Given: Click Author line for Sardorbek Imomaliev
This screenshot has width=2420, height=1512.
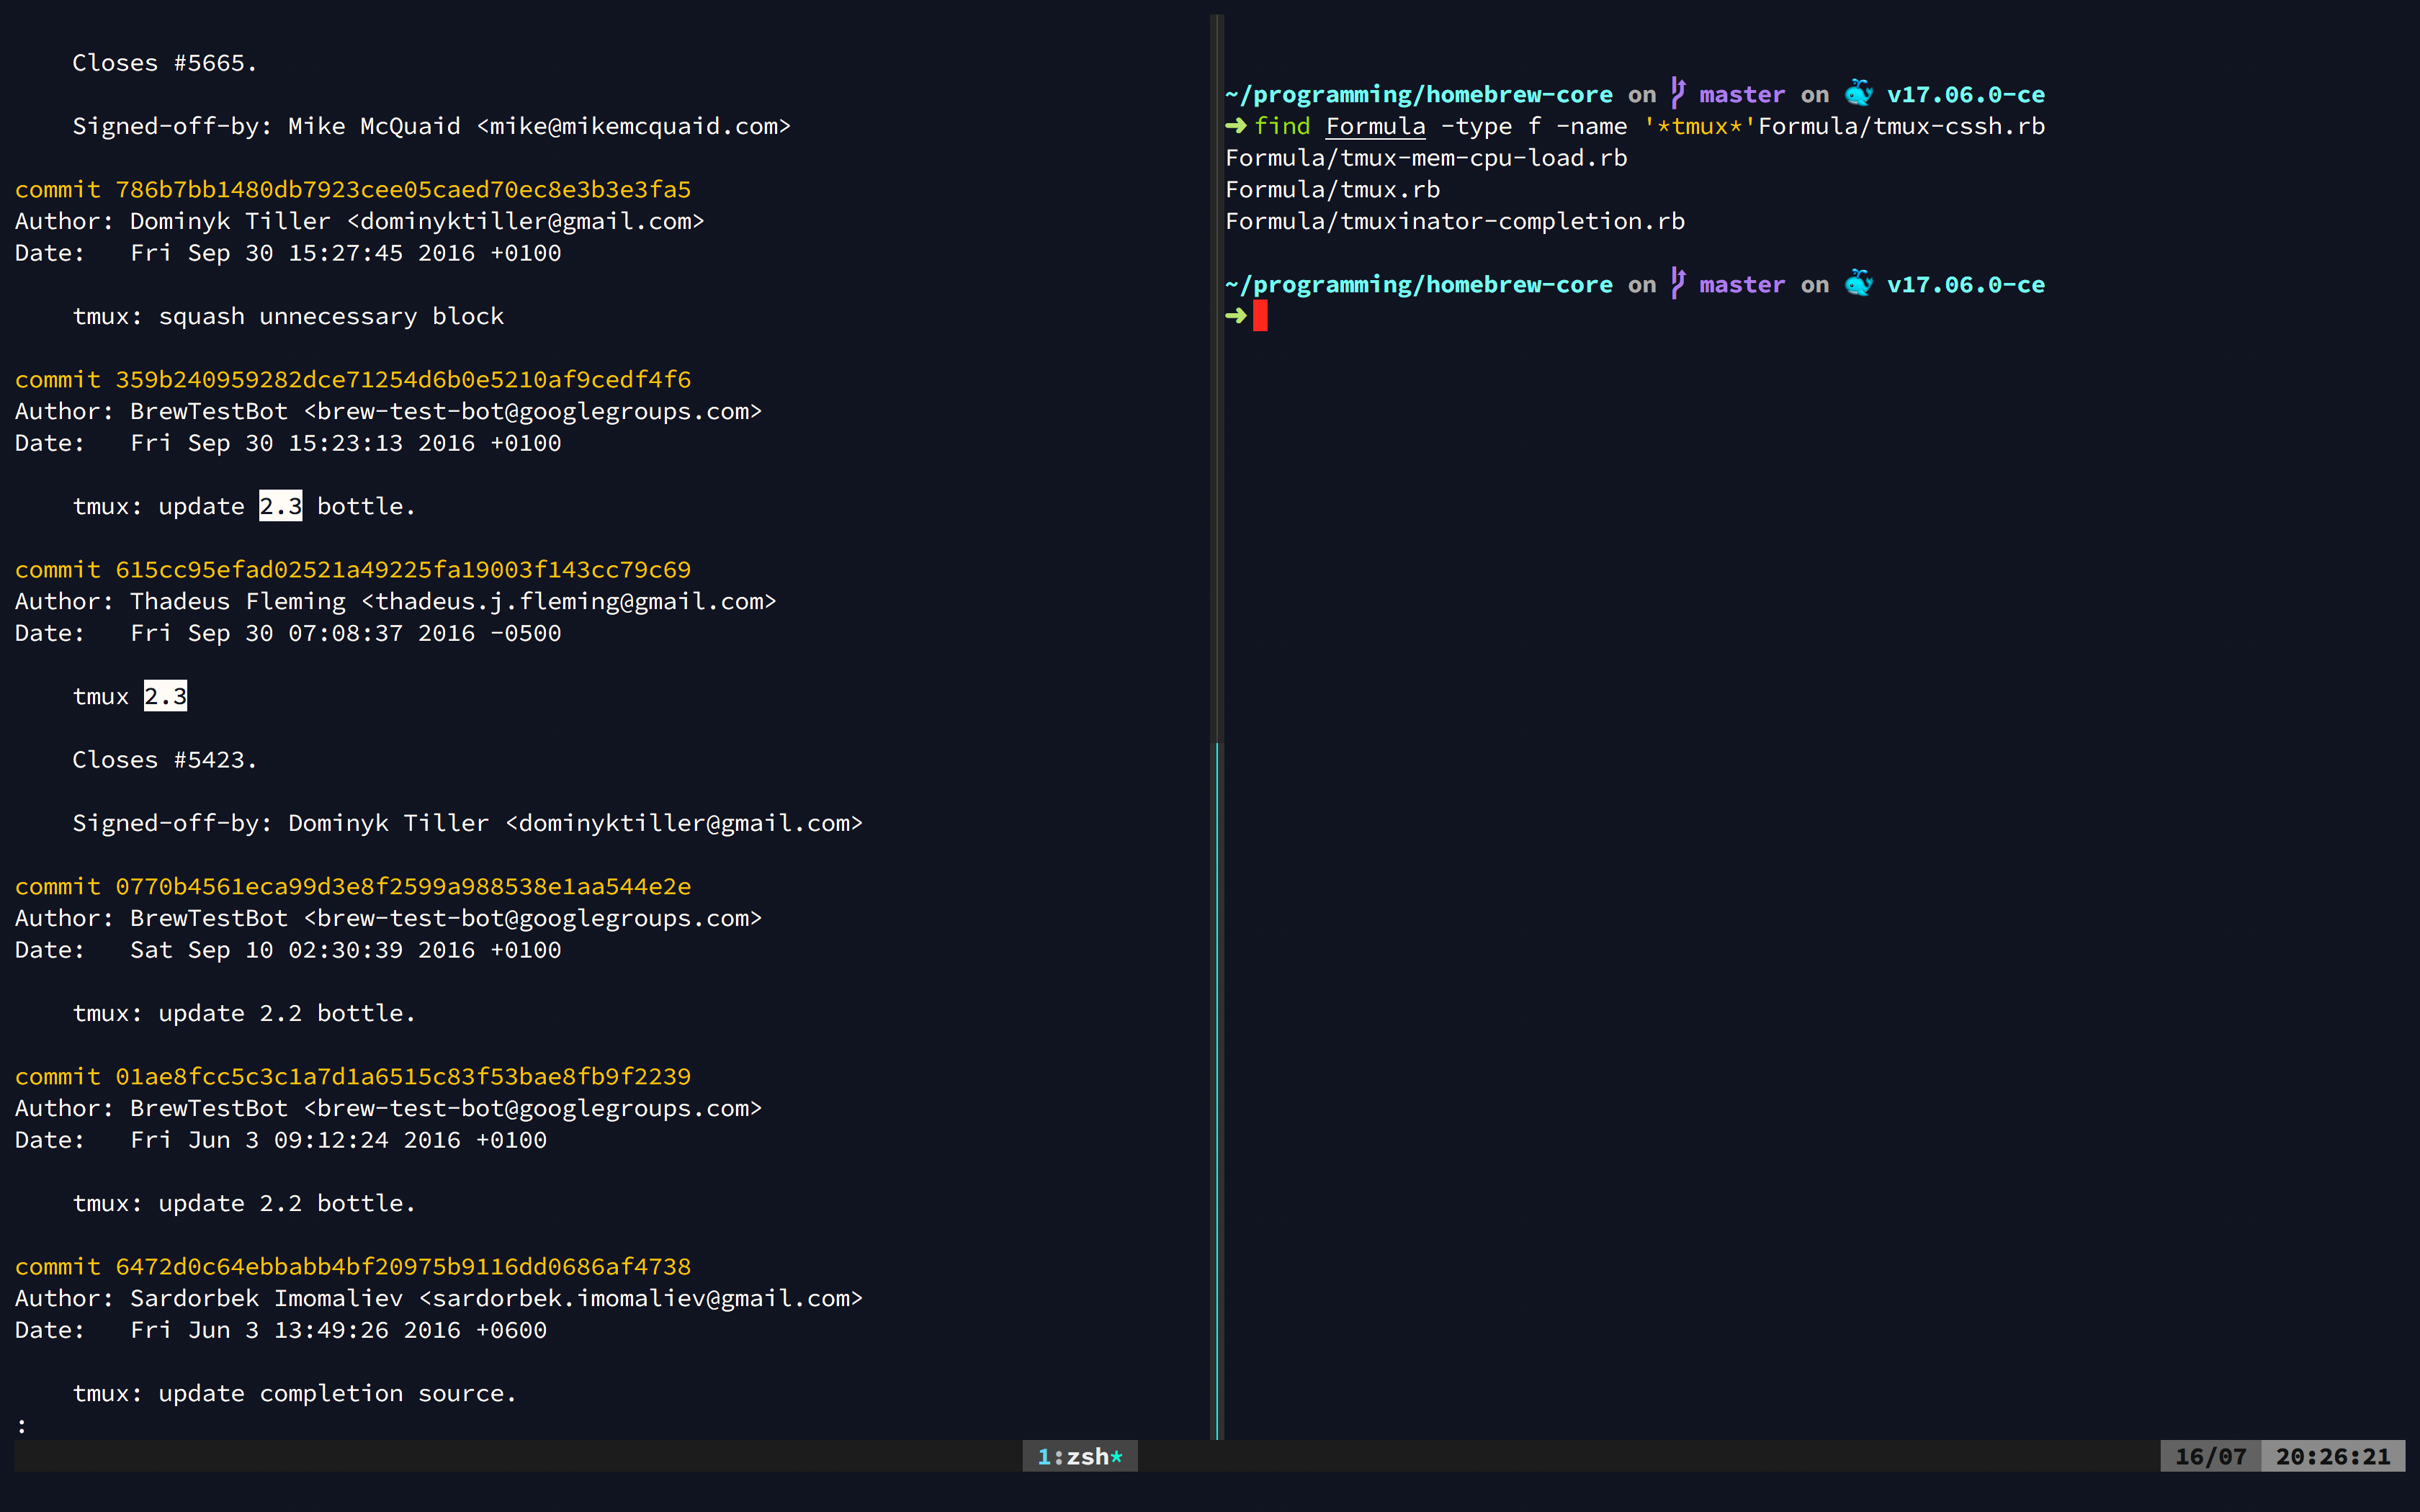Looking at the screenshot, I should tap(438, 1298).
